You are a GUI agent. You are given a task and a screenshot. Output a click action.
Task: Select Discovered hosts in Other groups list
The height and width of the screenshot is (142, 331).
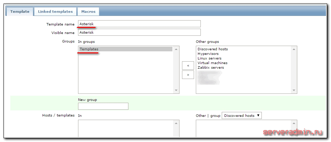(x=213, y=49)
